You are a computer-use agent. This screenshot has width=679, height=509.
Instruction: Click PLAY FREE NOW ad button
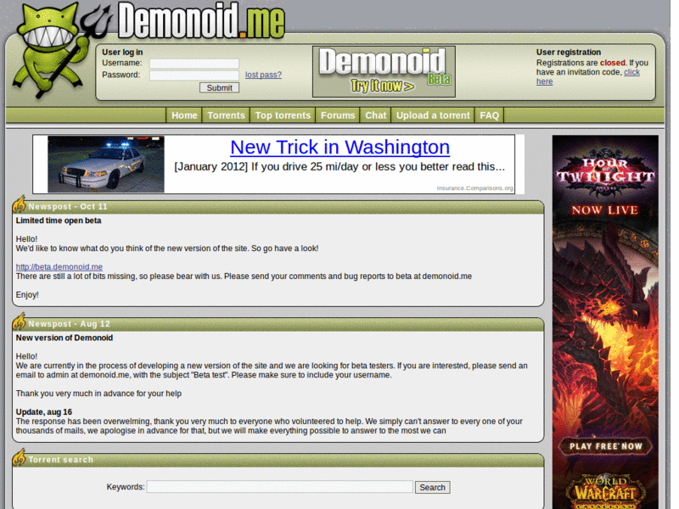point(605,447)
